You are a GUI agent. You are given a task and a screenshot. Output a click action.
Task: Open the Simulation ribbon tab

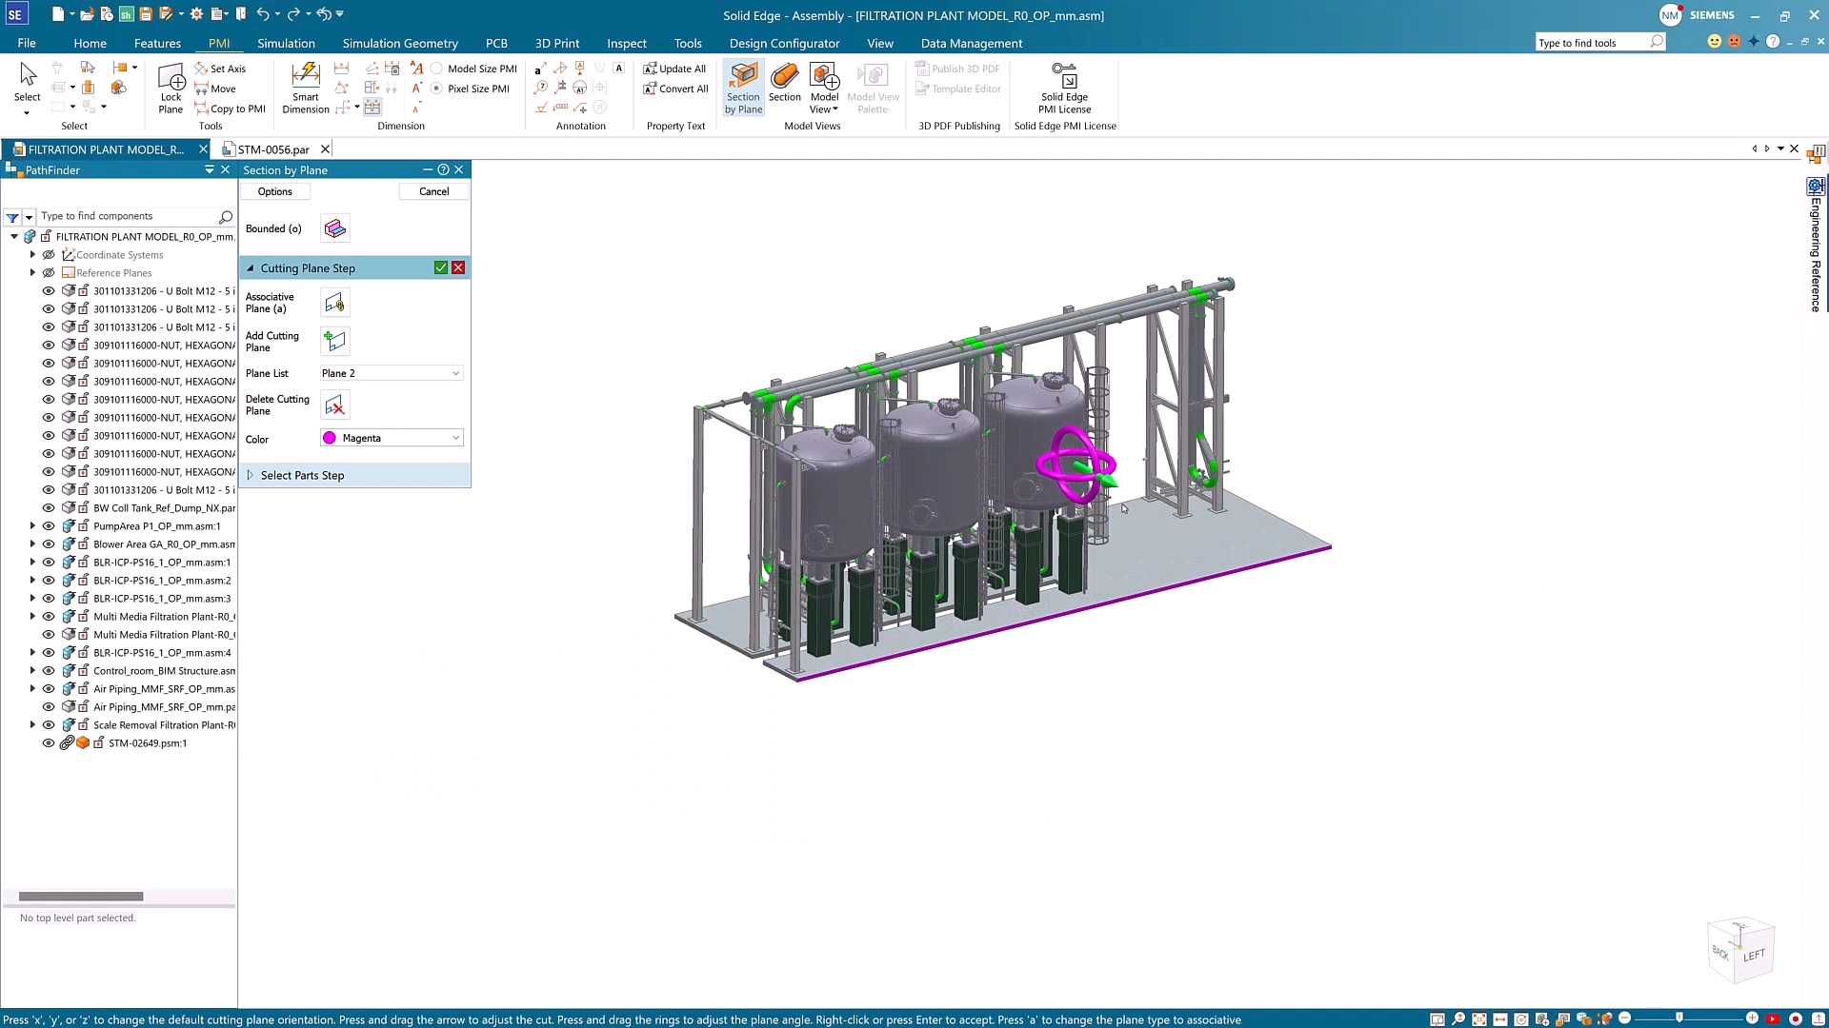tap(286, 43)
